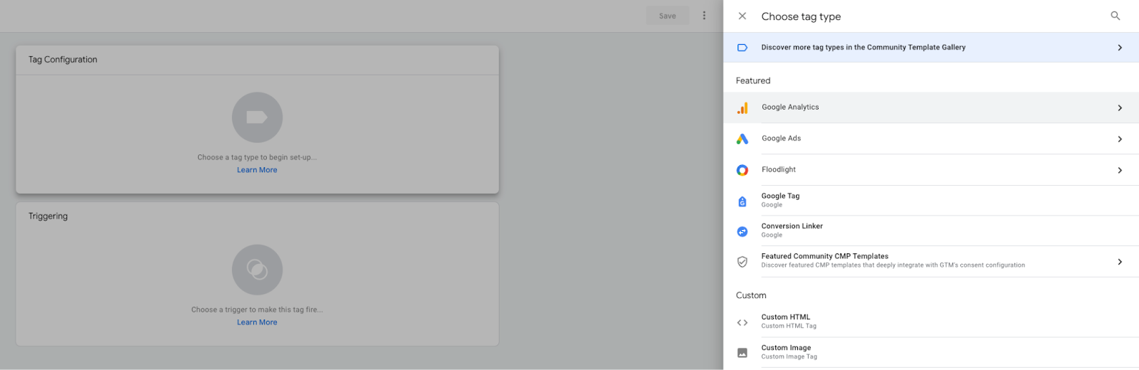Click the Save button
The height and width of the screenshot is (370, 1139).
pyautogui.click(x=667, y=16)
